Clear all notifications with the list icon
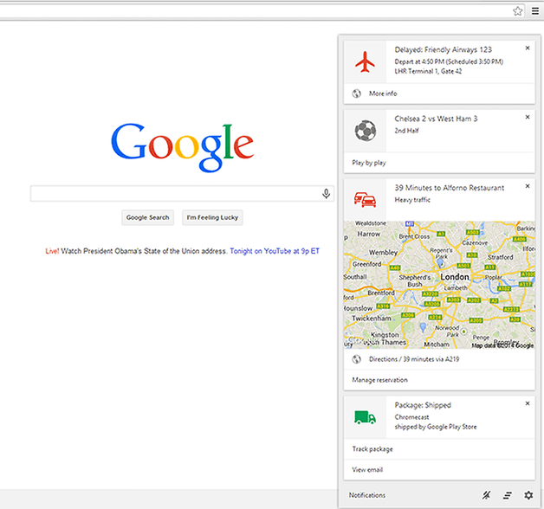 pyautogui.click(x=508, y=495)
